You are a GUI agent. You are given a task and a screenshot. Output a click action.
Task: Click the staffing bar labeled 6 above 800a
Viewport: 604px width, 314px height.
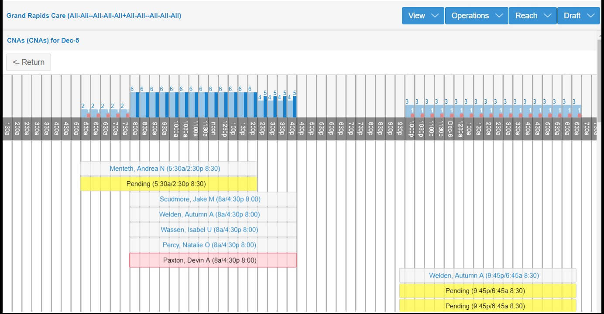tap(132, 105)
